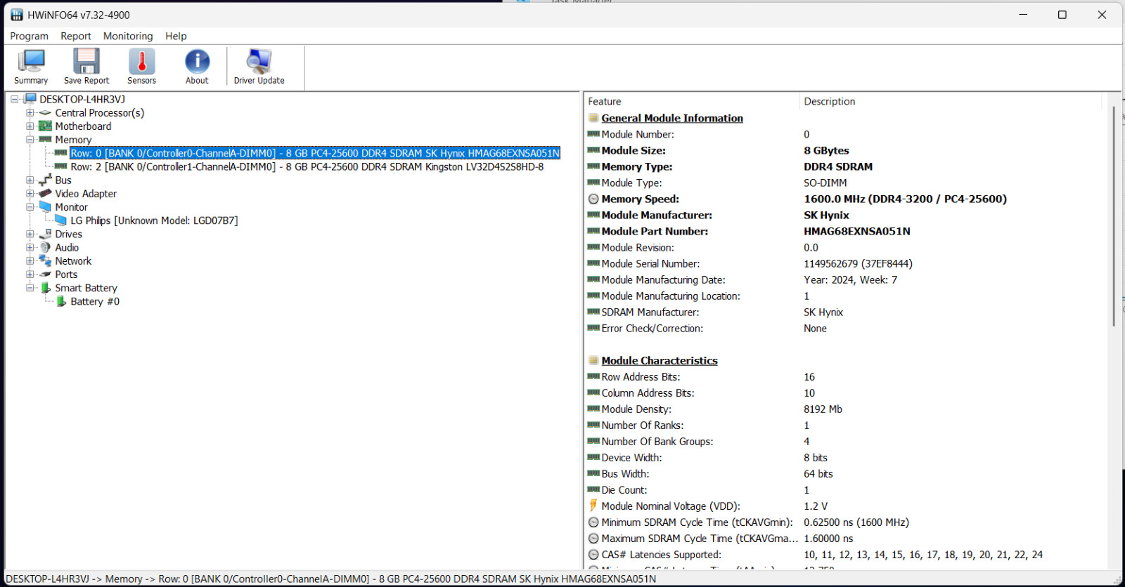This screenshot has width=1125, height=587.
Task: Open the Monitoring menu
Action: point(128,36)
